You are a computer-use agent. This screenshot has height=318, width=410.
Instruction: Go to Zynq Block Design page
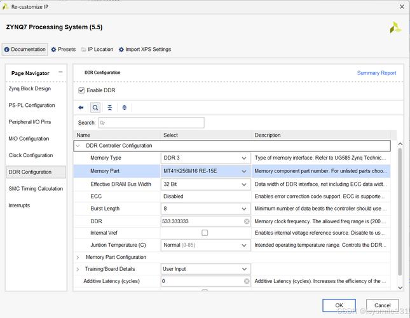[29, 88]
